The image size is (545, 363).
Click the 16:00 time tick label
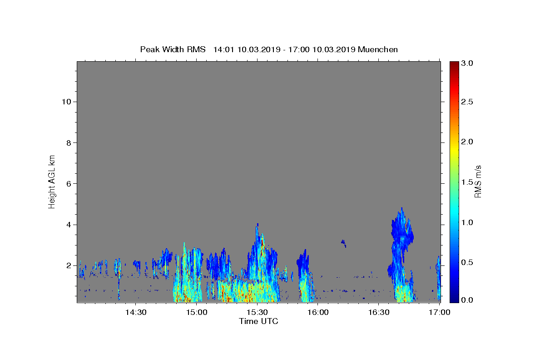pos(318,312)
